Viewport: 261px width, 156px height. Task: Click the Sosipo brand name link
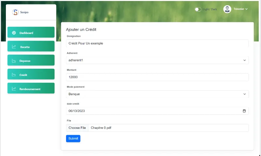24,12
